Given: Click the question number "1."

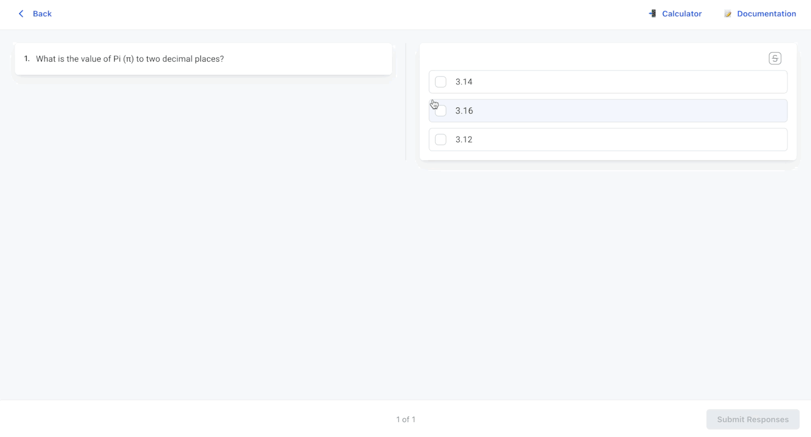Looking at the screenshot, I should coord(27,59).
